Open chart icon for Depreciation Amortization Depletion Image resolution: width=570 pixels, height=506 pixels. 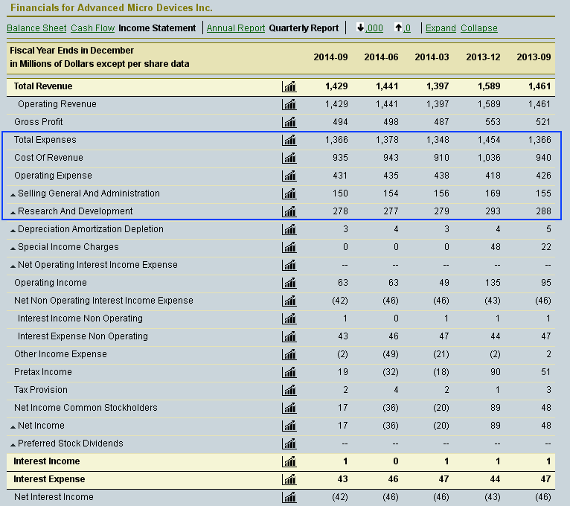point(289,229)
